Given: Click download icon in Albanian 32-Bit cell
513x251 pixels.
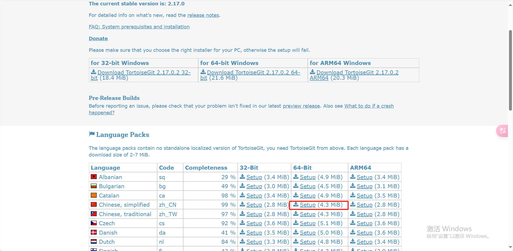Looking at the screenshot, I should pyautogui.click(x=243, y=177).
